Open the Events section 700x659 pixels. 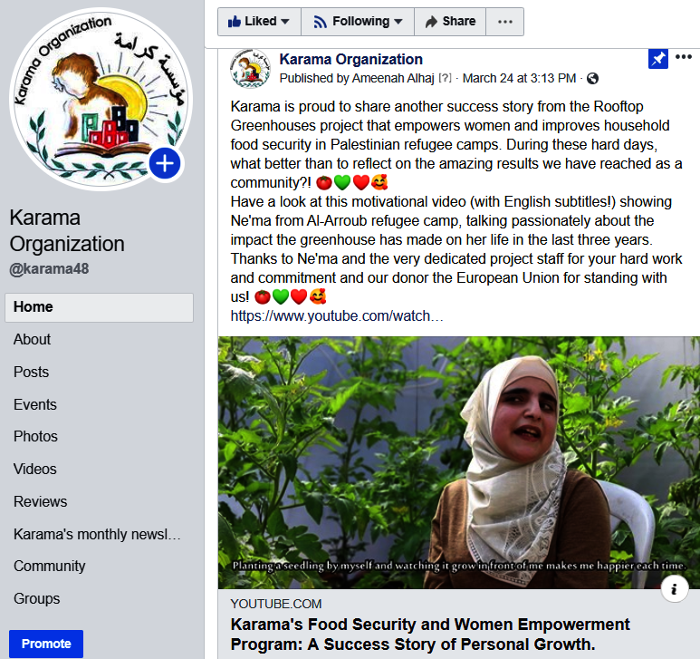(35, 405)
